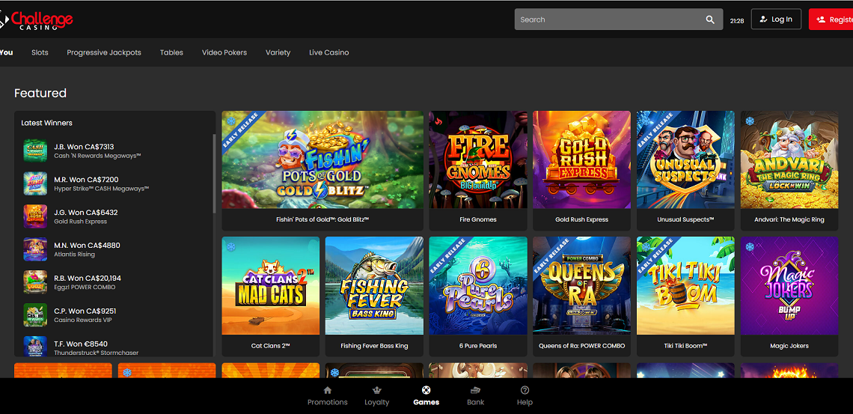Switch to the Tables category
The height and width of the screenshot is (414, 853).
pos(171,52)
